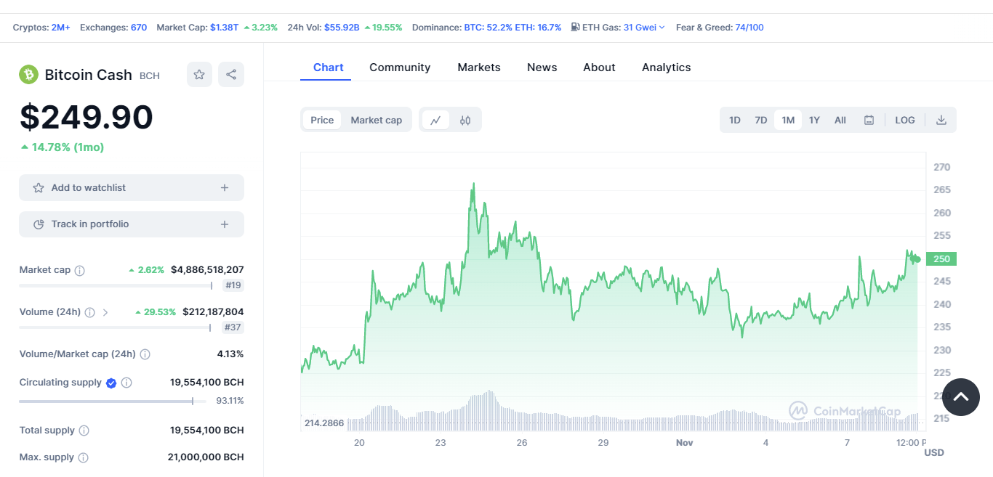Show Volume/Market cap info icon

coord(145,354)
